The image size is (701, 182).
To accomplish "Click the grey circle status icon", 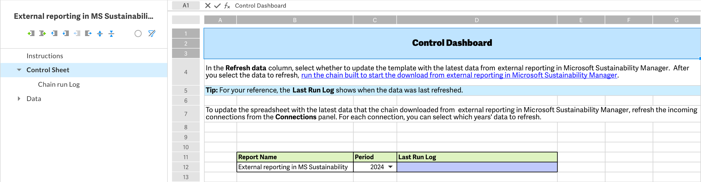I will click(x=138, y=34).
